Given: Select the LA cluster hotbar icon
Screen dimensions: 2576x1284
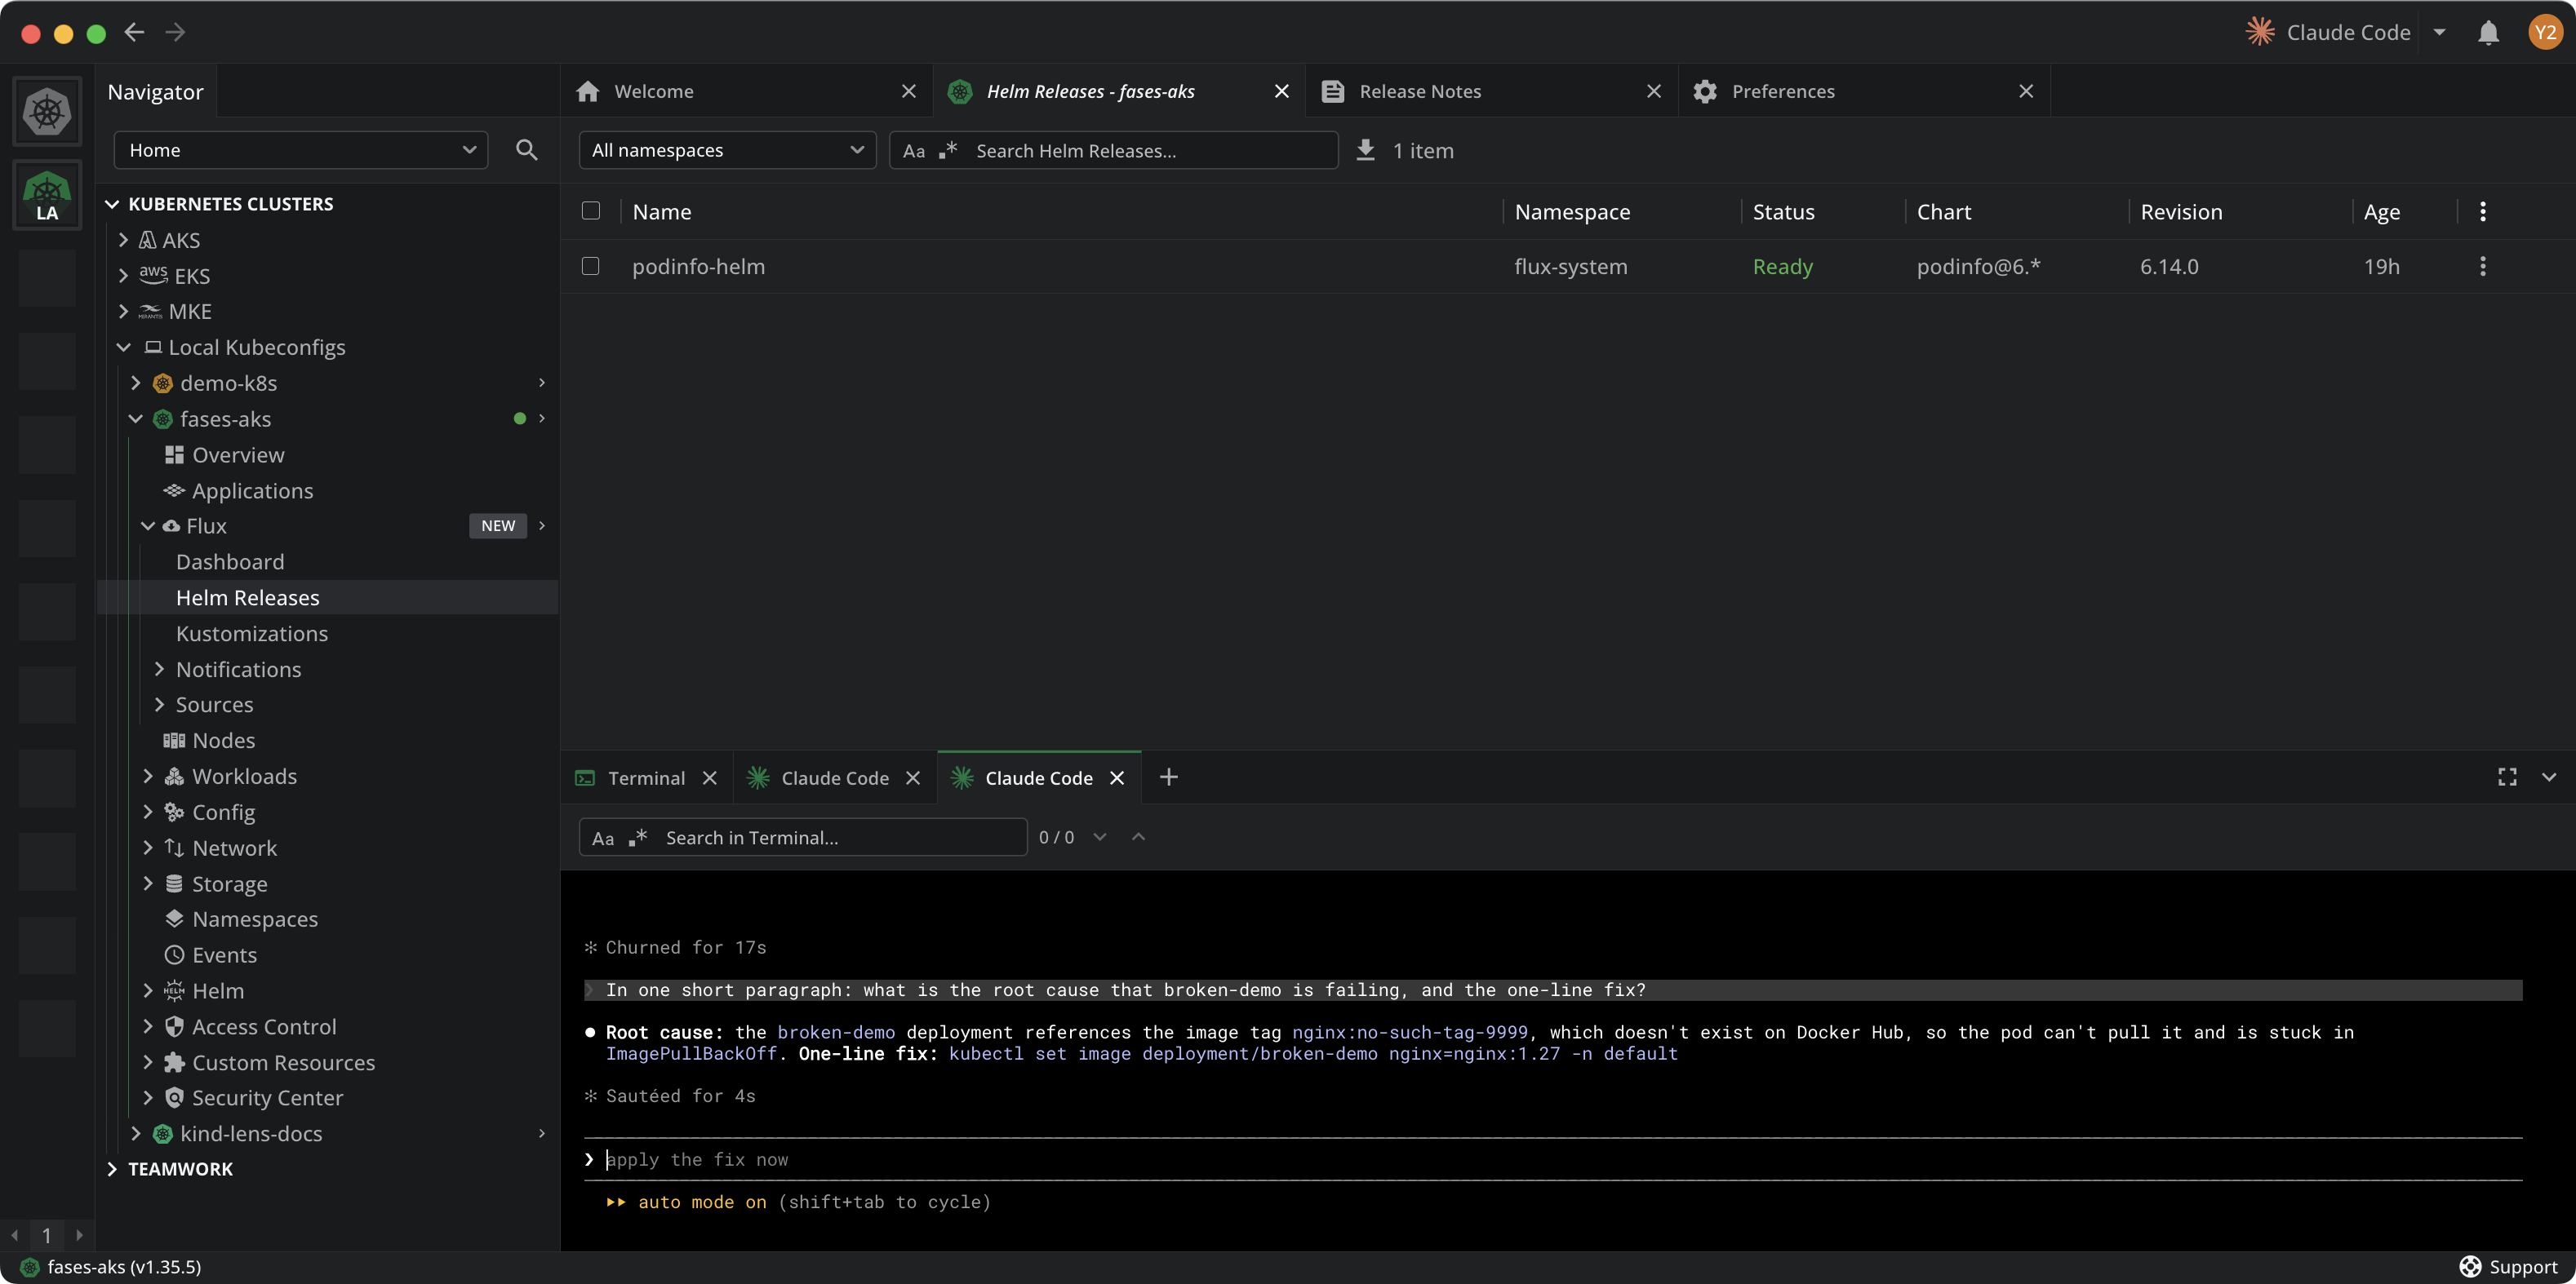Looking at the screenshot, I should (47, 195).
